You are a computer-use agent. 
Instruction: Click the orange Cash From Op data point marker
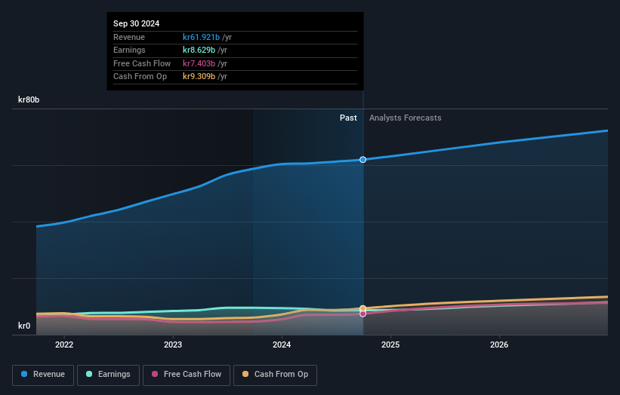pyautogui.click(x=362, y=308)
